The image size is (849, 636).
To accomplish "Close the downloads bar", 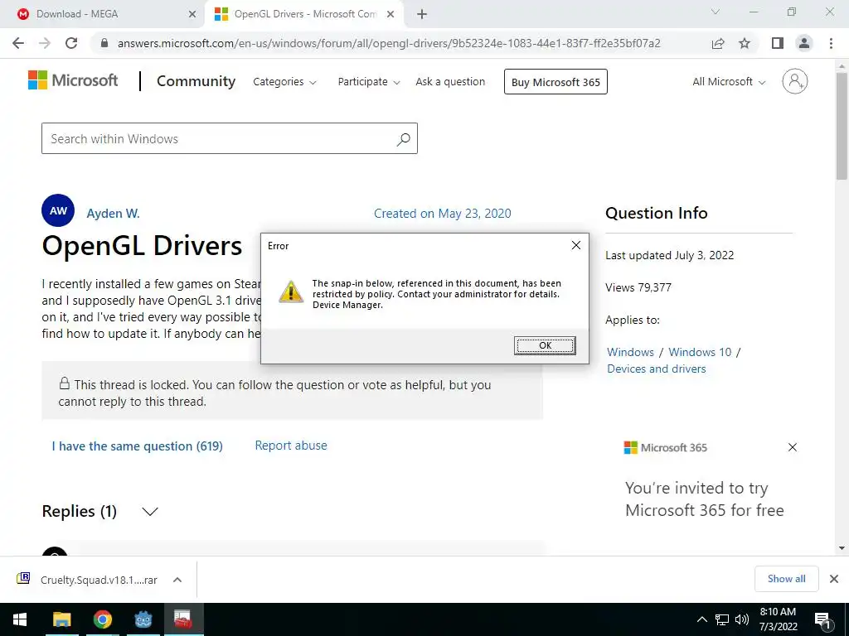I will tap(834, 579).
